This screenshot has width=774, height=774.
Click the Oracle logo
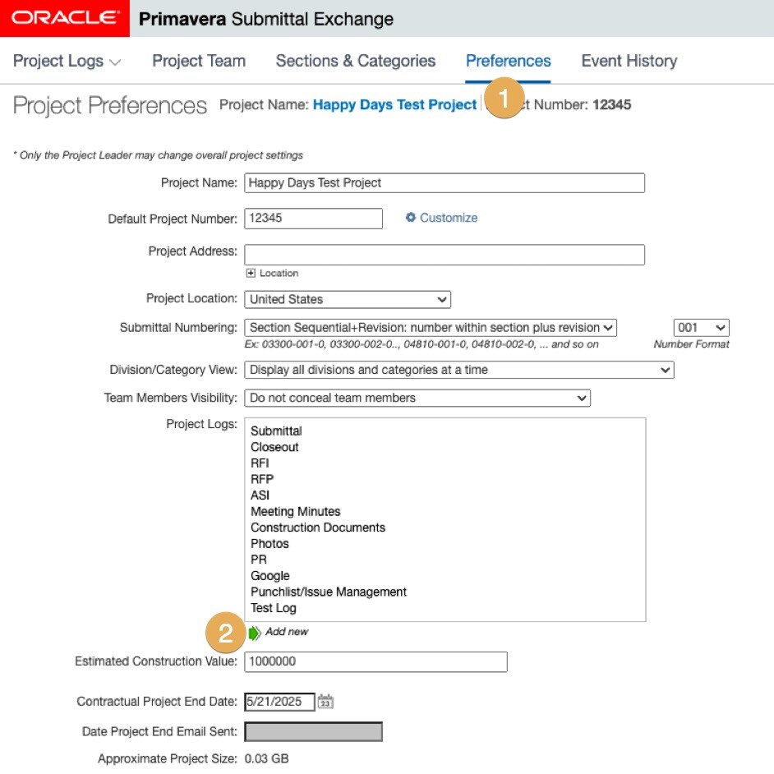64,18
